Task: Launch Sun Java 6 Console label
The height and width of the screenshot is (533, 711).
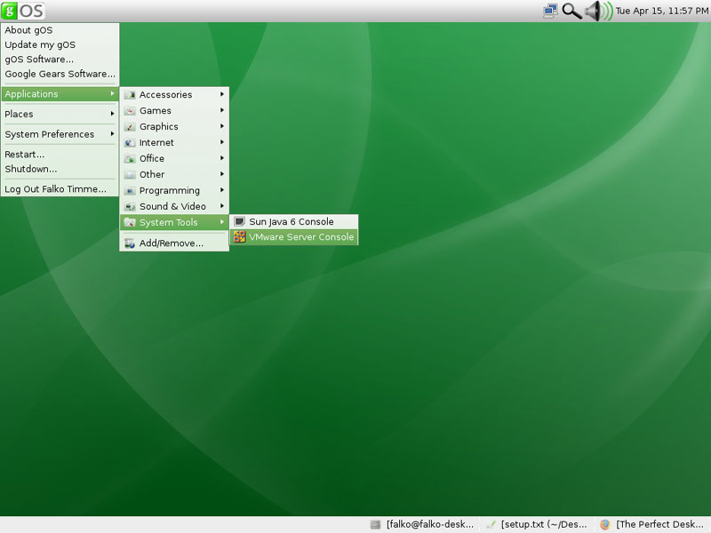Action: (292, 221)
